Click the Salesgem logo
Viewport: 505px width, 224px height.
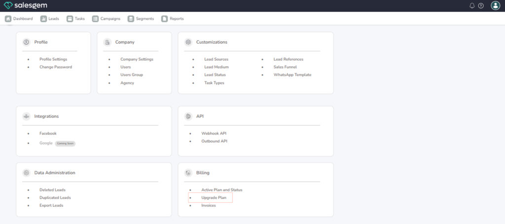coord(25,5)
